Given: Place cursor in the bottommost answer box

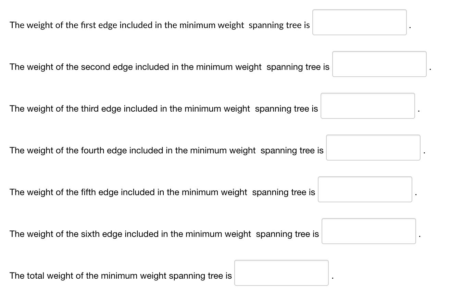Looking at the screenshot, I should (281, 273).
